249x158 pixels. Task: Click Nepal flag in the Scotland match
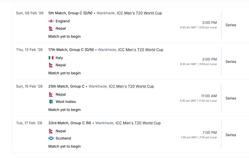(x=51, y=131)
